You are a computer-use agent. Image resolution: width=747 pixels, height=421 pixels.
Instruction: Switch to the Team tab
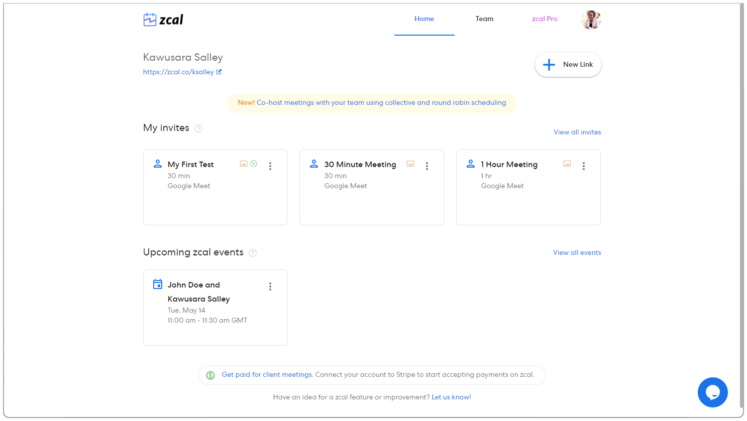tap(485, 19)
